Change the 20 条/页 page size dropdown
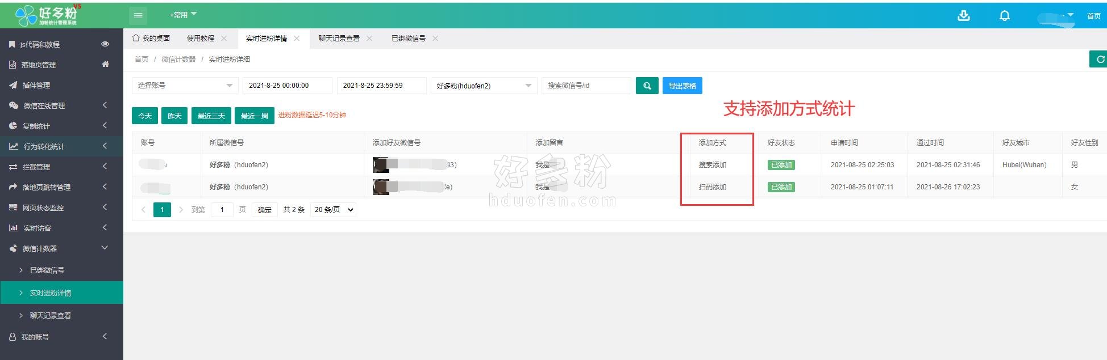Image resolution: width=1107 pixels, height=360 pixels. (x=334, y=210)
